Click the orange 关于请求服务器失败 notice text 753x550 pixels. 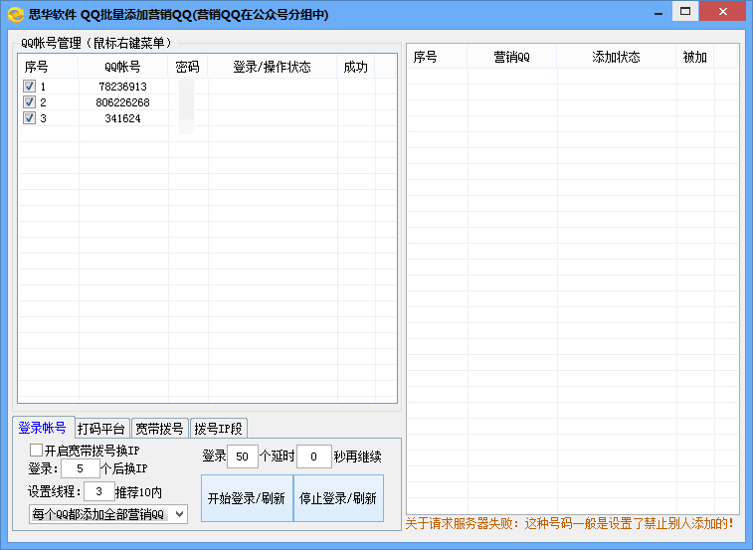point(570,523)
